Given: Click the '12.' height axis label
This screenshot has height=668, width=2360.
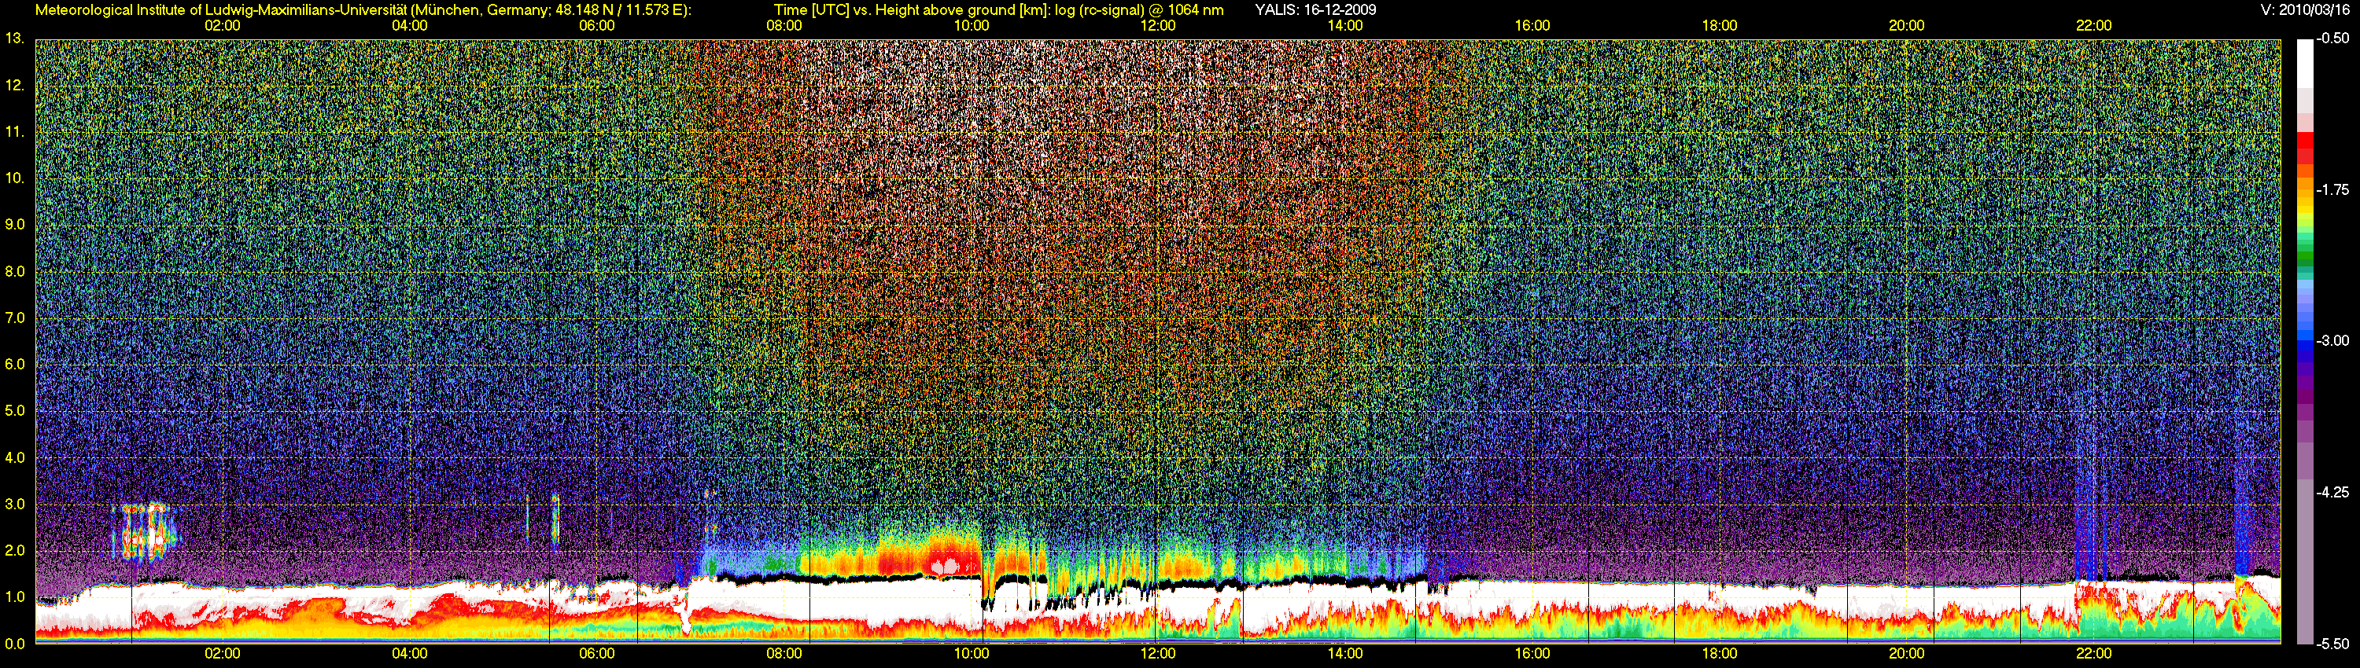Looking at the screenshot, I should coord(15,85).
